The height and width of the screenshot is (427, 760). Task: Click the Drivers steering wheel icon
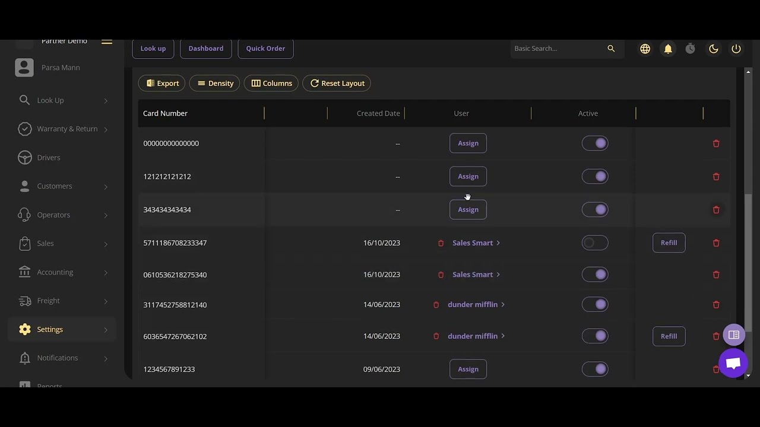tap(24, 158)
